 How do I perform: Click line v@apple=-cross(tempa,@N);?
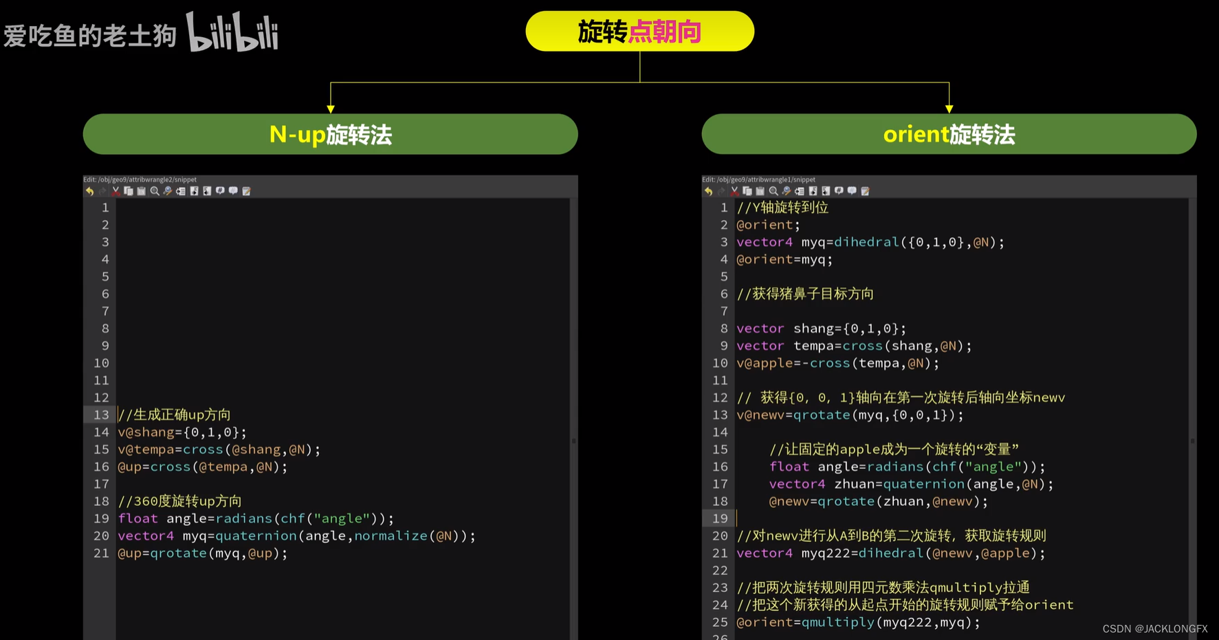coord(838,363)
